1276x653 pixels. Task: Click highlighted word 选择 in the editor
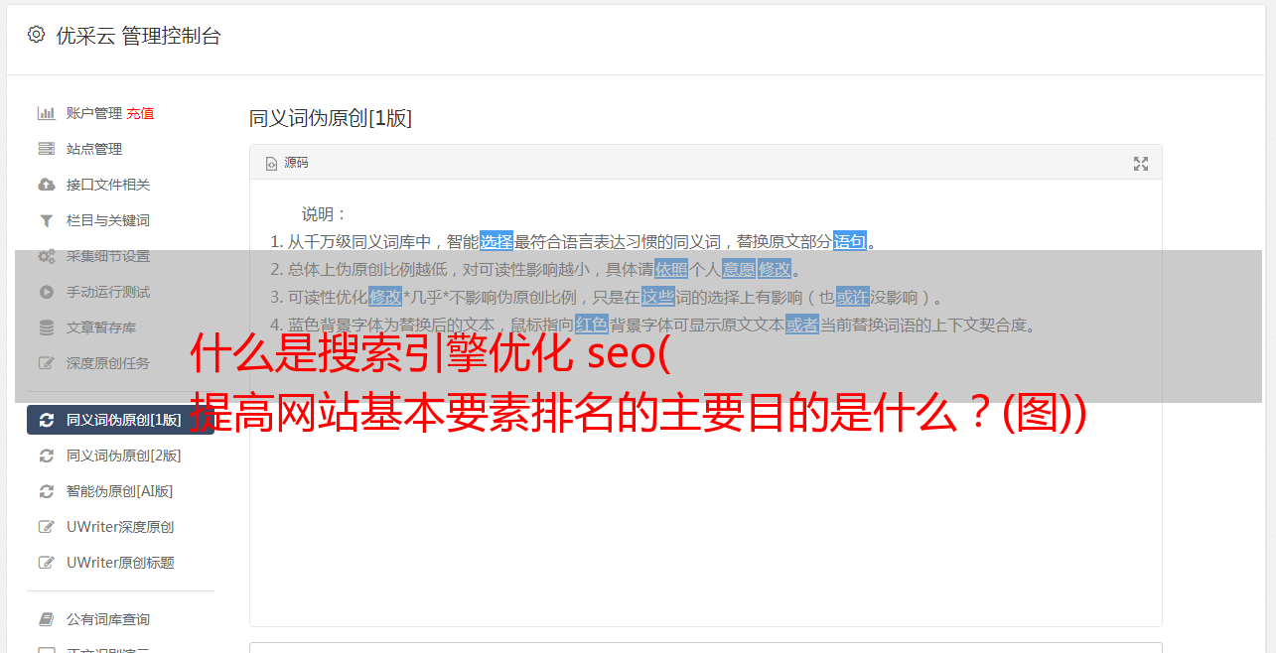point(496,241)
